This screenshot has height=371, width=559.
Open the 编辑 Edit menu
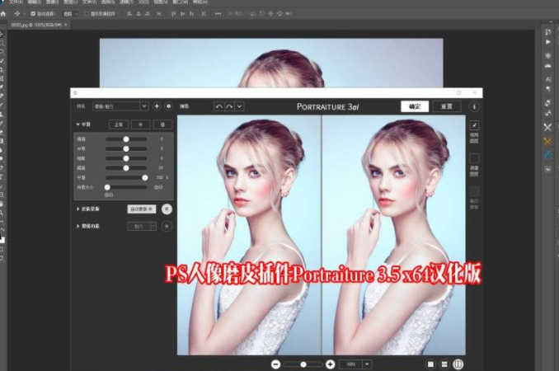(x=35, y=2)
